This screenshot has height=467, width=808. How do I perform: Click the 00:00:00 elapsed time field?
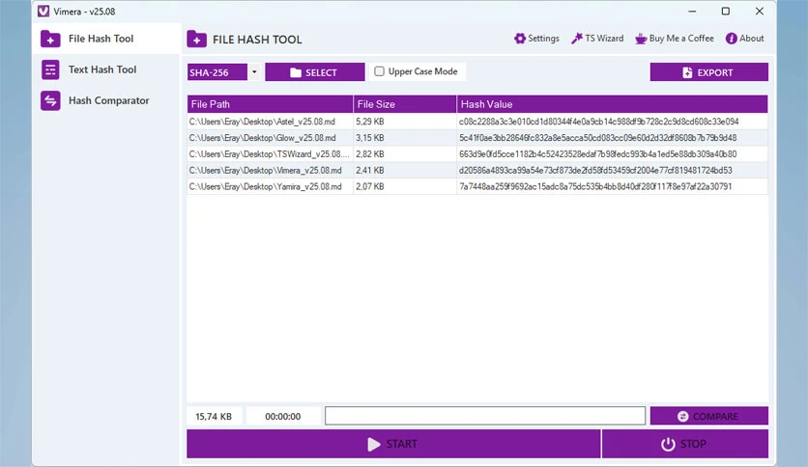pyautogui.click(x=283, y=416)
